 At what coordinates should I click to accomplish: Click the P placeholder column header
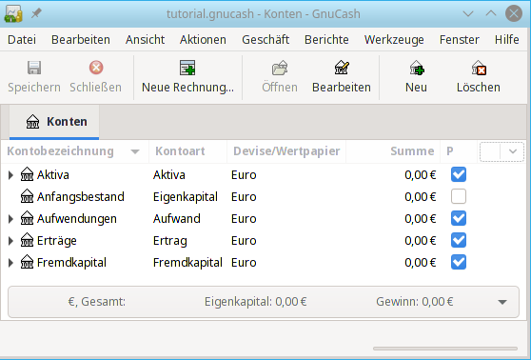coord(459,151)
